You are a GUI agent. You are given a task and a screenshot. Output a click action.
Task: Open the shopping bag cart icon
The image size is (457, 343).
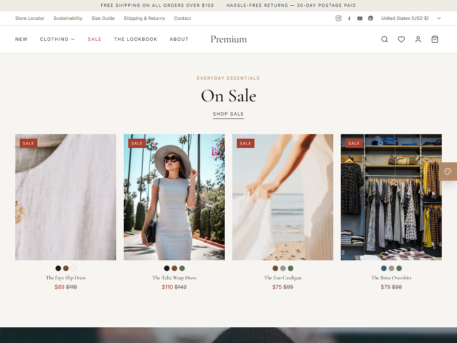pos(435,39)
